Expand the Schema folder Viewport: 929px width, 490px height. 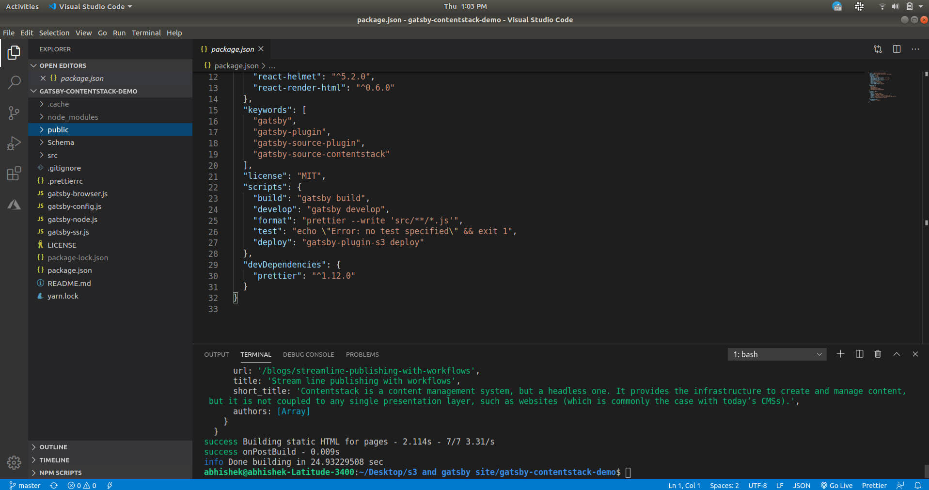click(x=110, y=142)
